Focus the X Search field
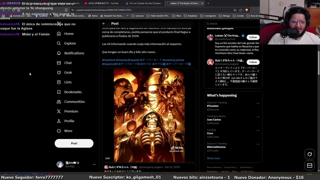The width and height of the screenshot is (320, 180). coord(232,23)
